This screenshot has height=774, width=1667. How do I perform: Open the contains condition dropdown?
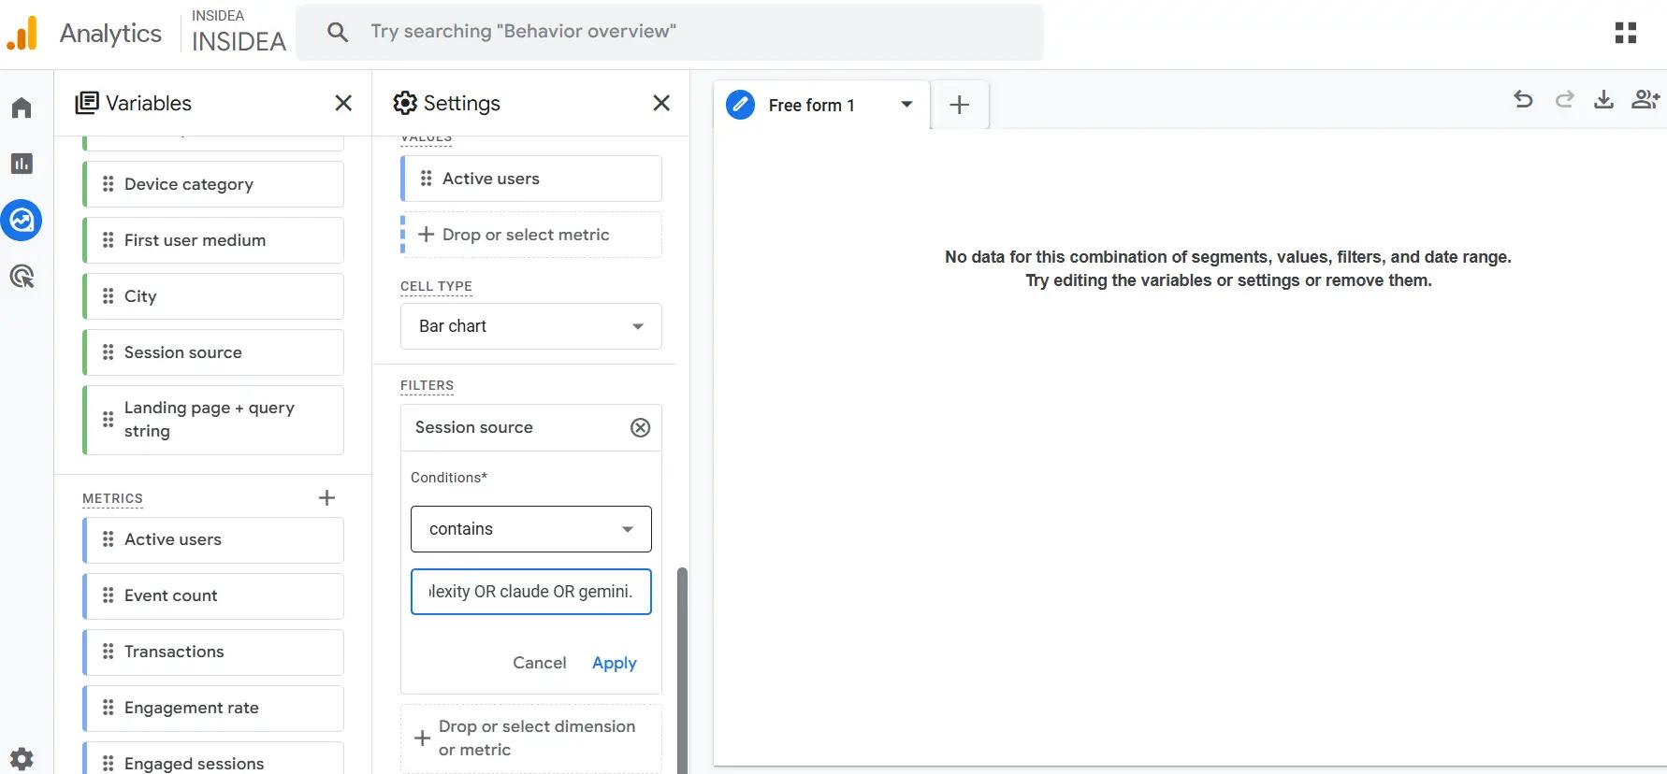tap(530, 529)
